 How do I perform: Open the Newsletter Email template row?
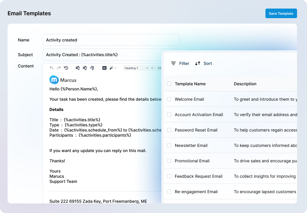coord(191,146)
